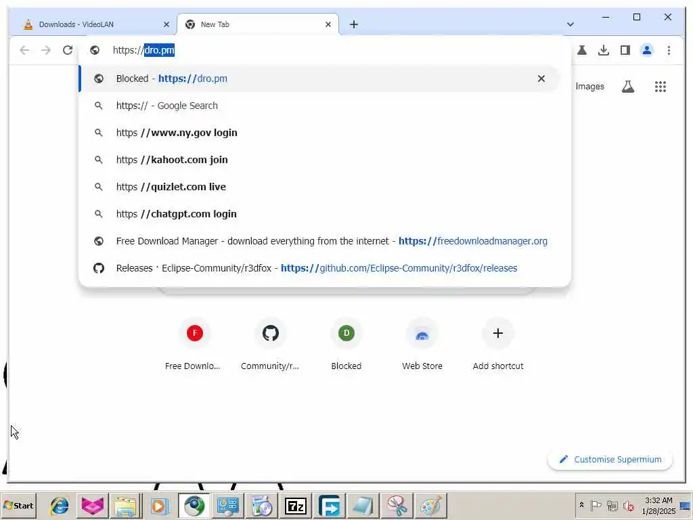The width and height of the screenshot is (693, 520).
Task: Click the globe icon in the address bar
Action: 95,50
